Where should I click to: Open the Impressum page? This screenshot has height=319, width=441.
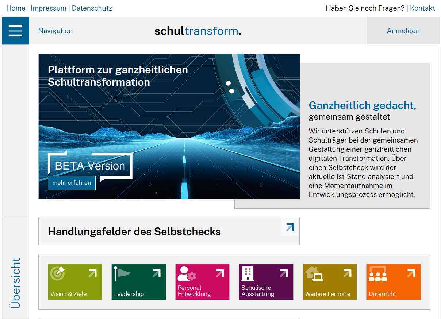click(x=49, y=8)
